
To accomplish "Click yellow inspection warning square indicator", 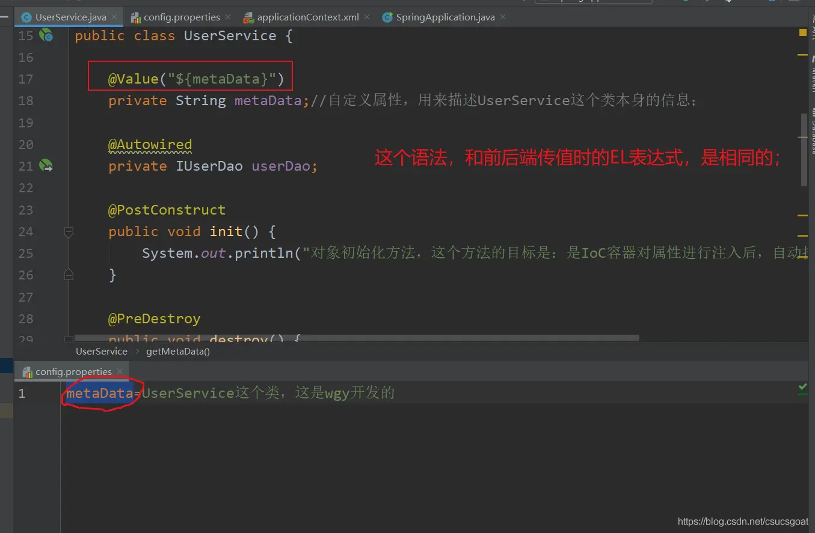I will pyautogui.click(x=802, y=33).
